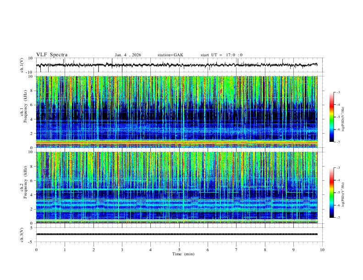Select the "start UT = 17:0 :0" header text
This screenshot has width=363, height=280.
(x=221, y=55)
